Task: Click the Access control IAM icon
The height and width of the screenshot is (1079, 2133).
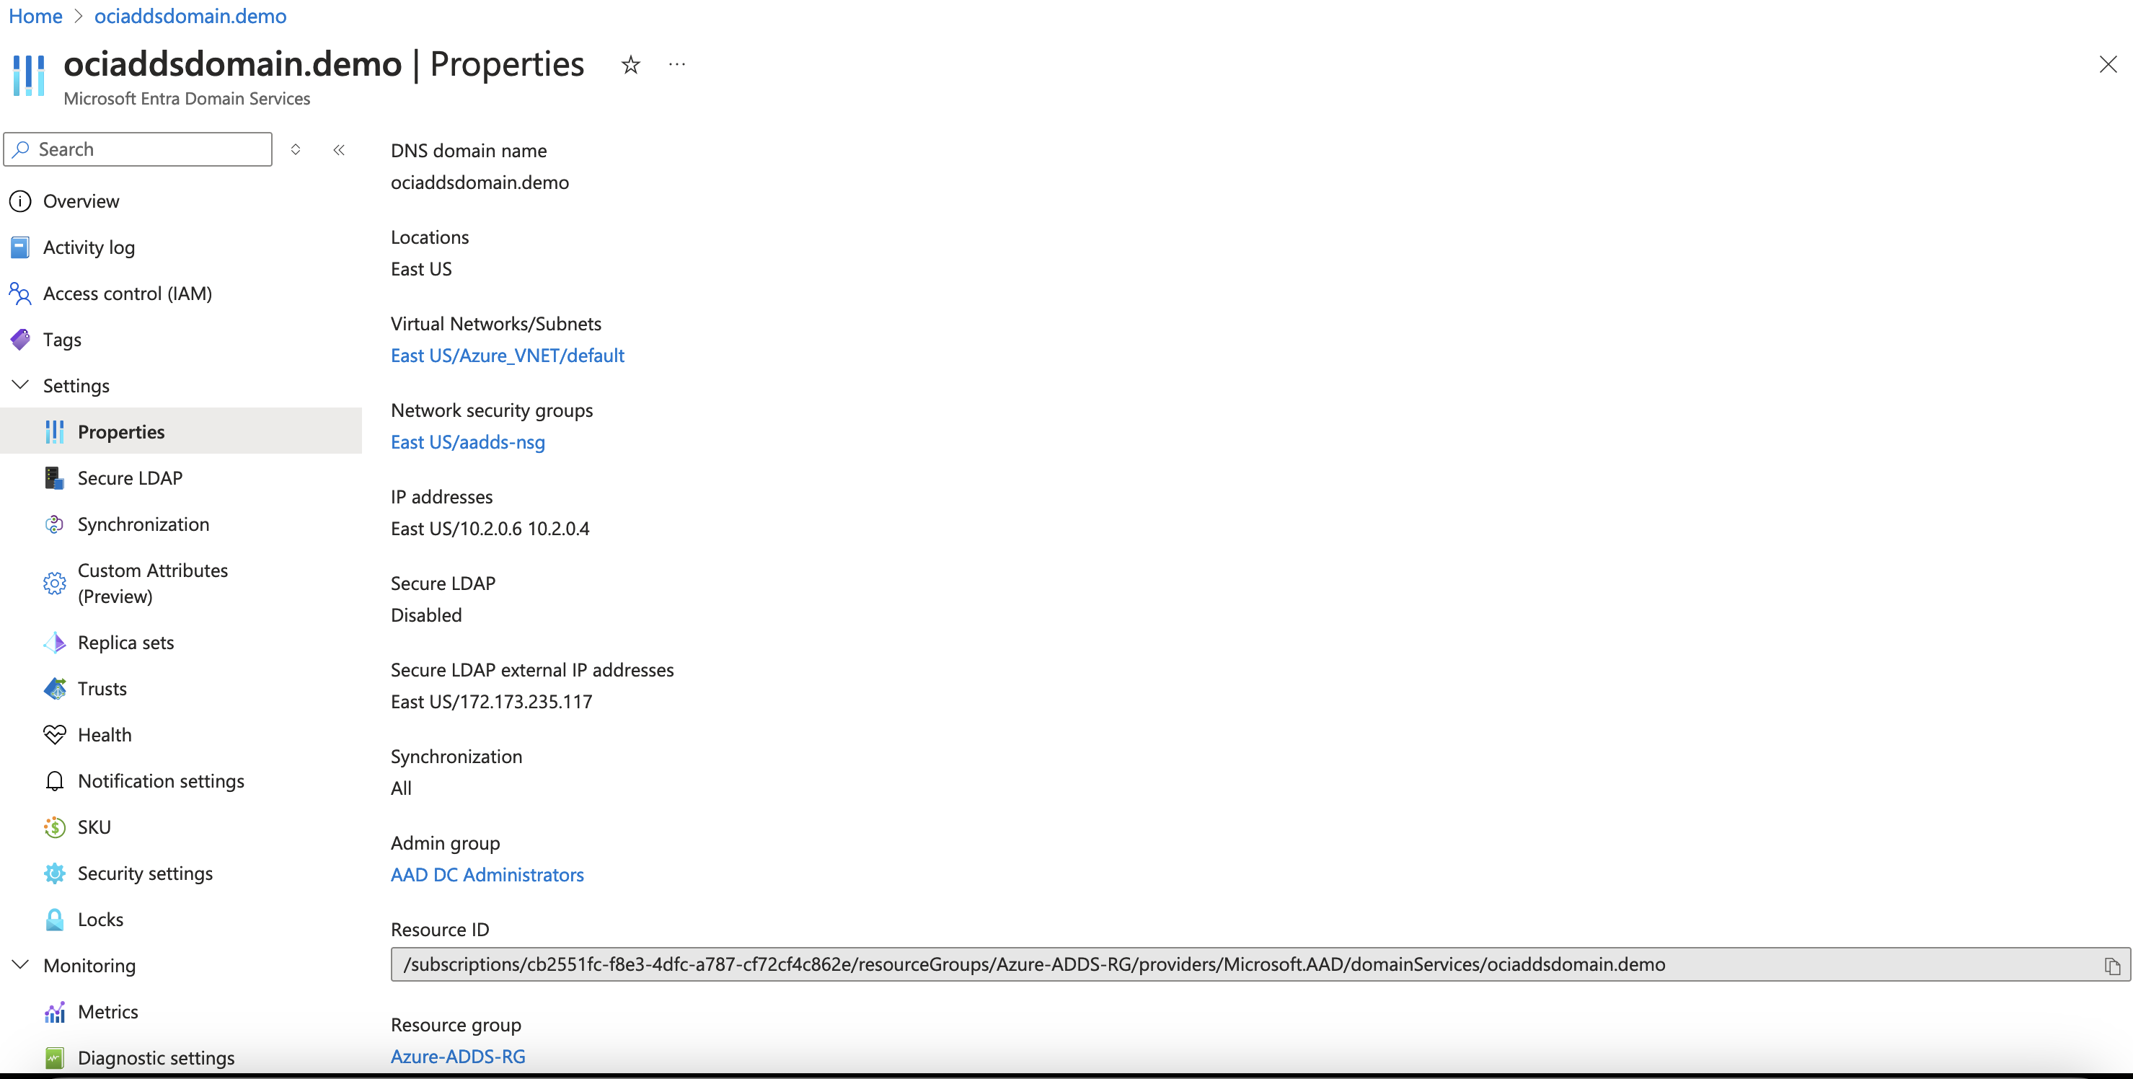Action: (22, 293)
